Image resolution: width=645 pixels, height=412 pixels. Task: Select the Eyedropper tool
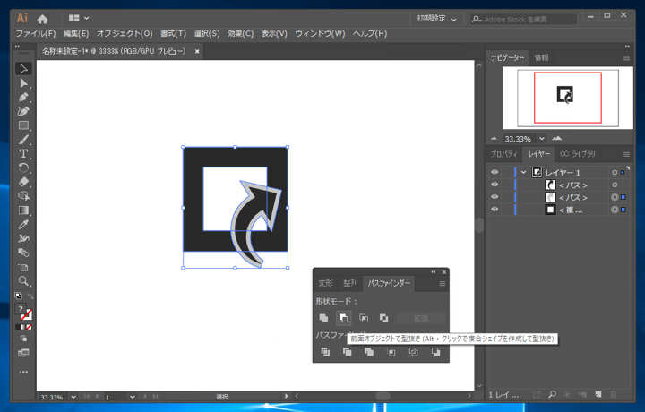point(23,224)
